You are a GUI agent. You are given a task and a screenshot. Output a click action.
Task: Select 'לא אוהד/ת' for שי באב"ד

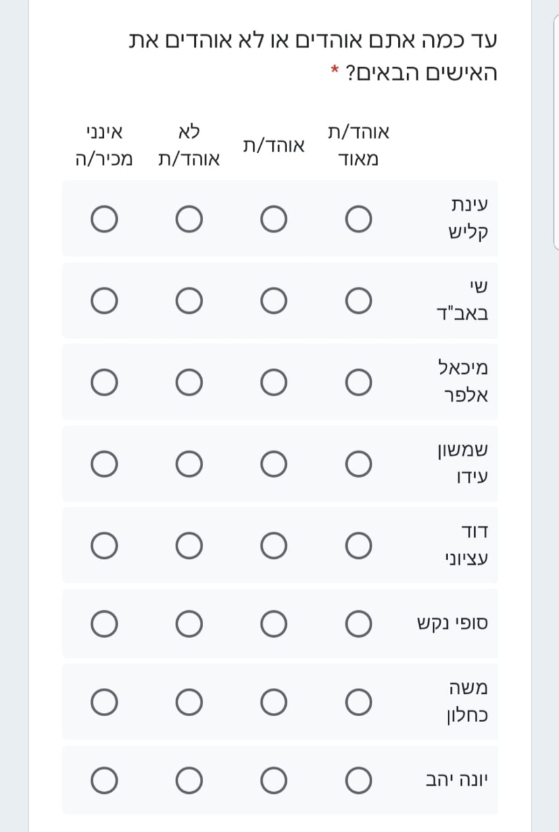189,301
